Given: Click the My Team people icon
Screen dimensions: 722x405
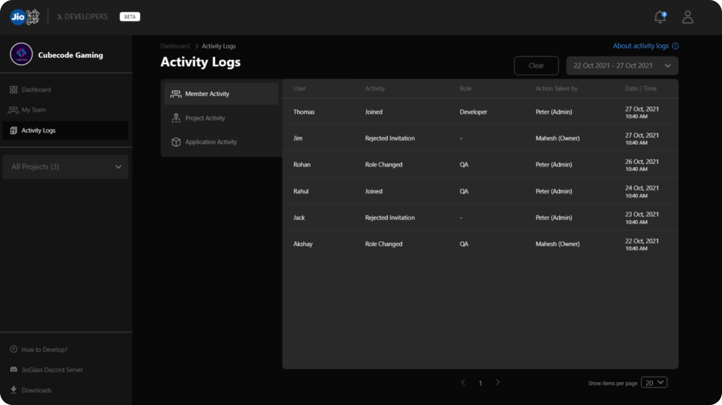Looking at the screenshot, I should pyautogui.click(x=13, y=110).
